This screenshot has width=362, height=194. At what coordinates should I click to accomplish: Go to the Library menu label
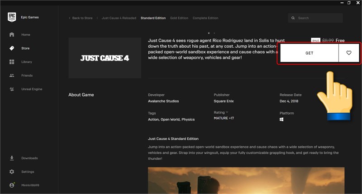[x=27, y=62]
